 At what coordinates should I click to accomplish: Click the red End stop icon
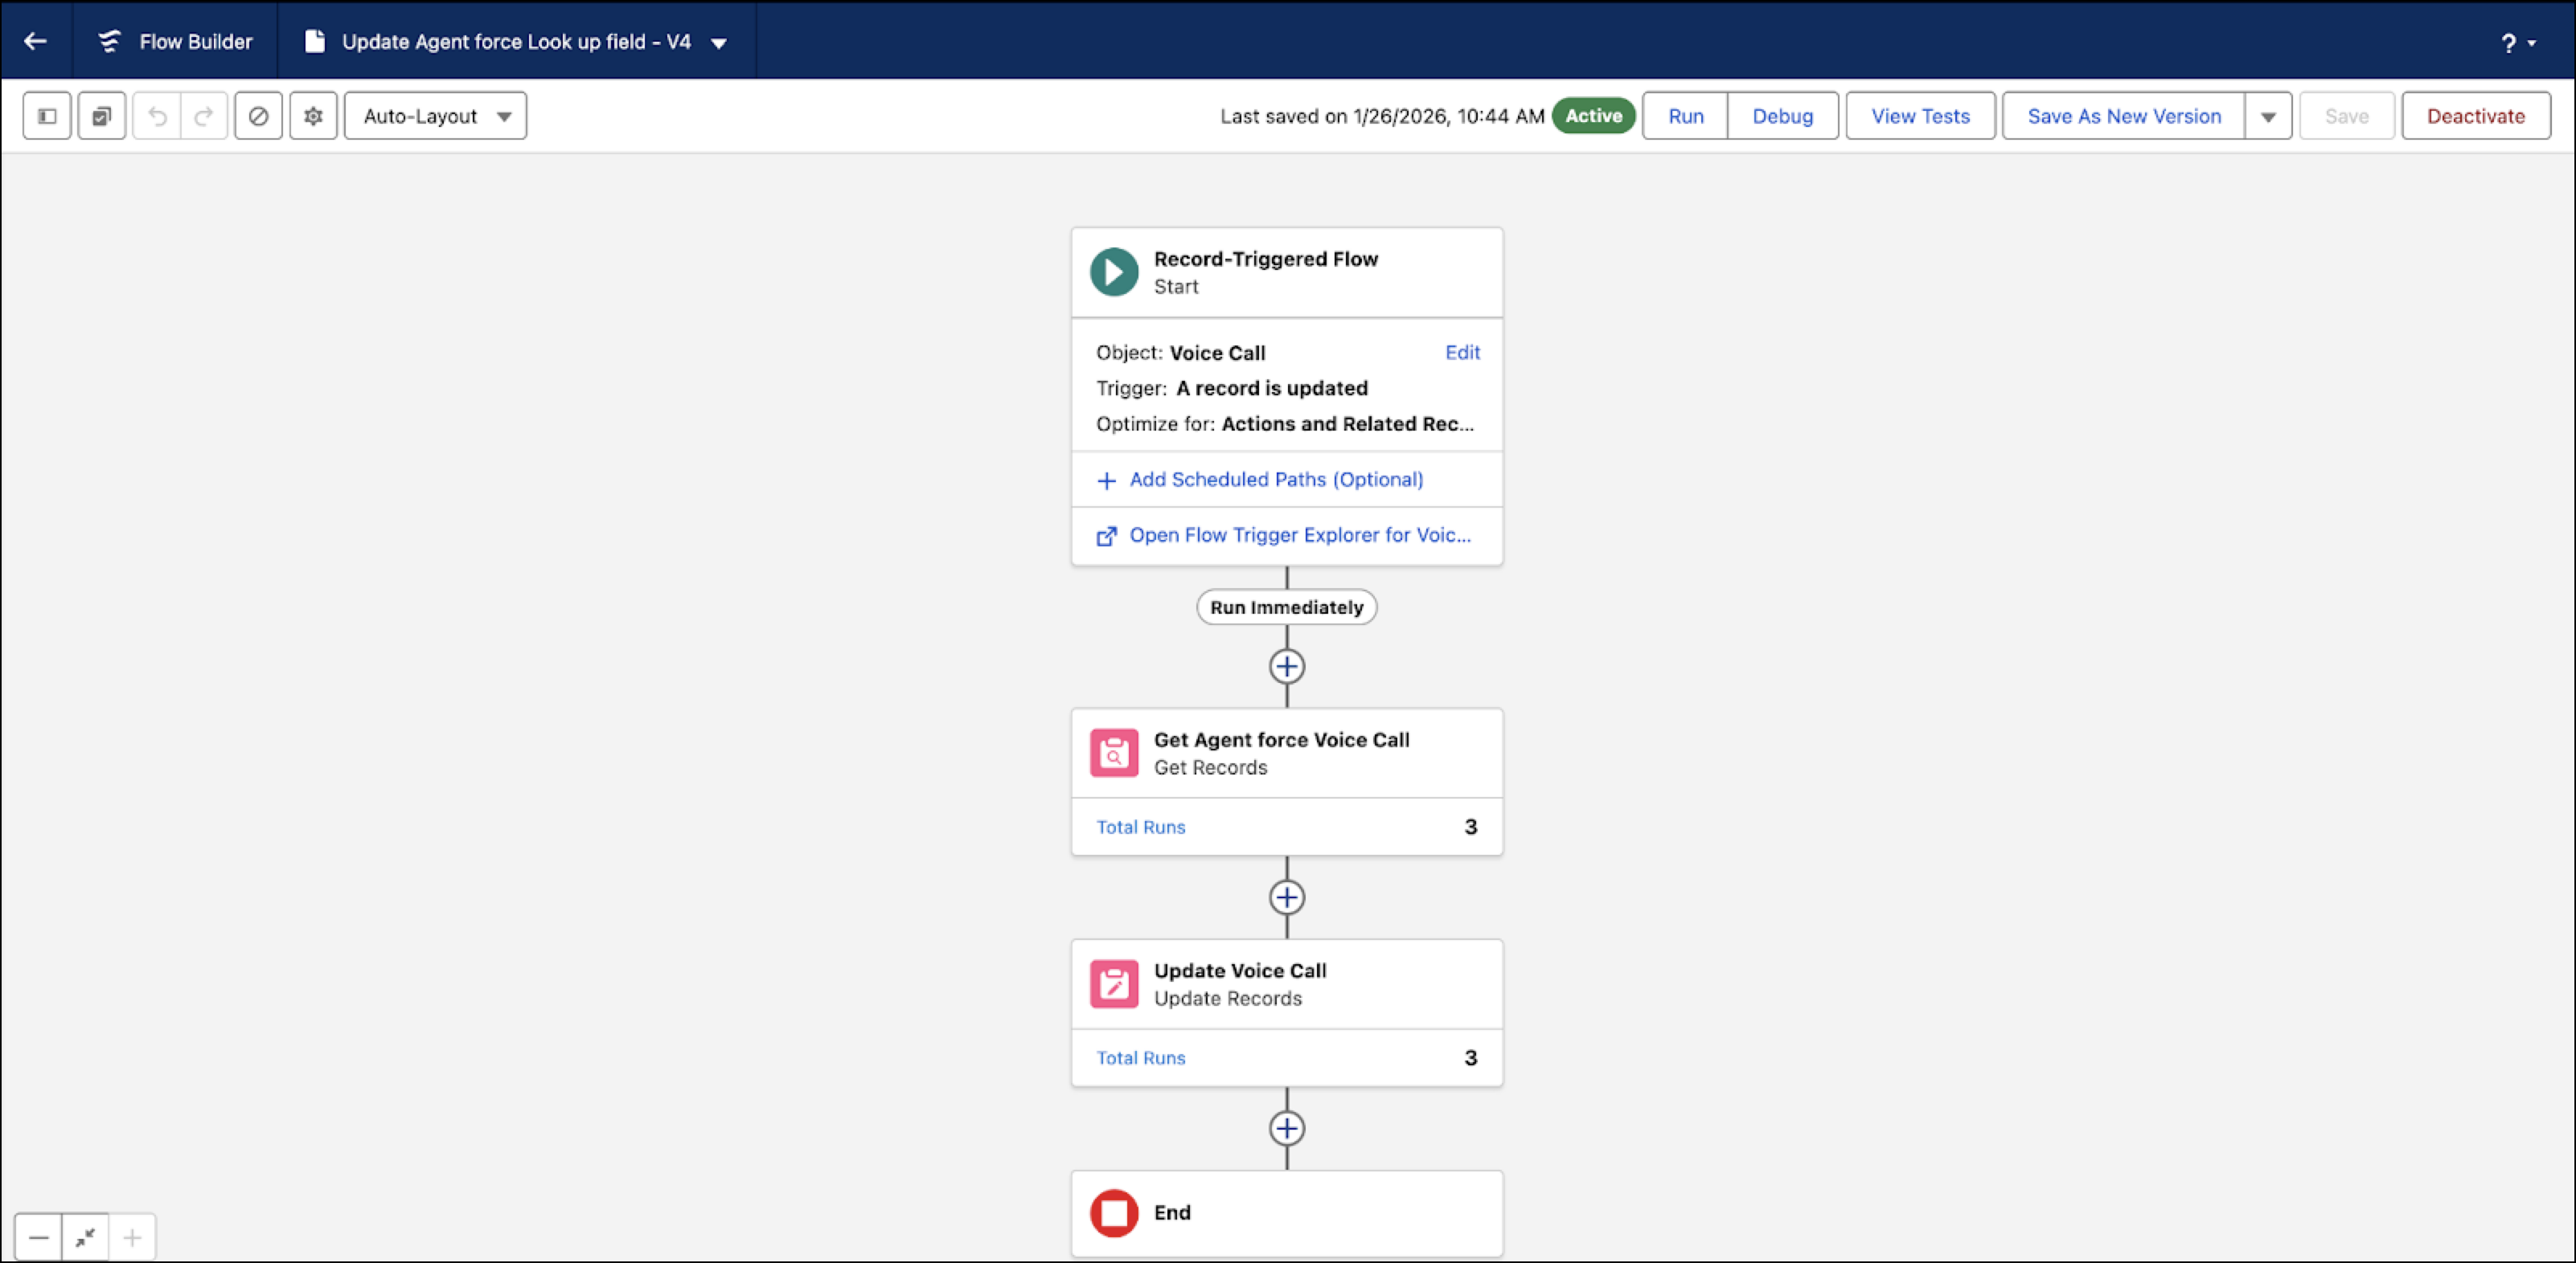tap(1114, 1213)
